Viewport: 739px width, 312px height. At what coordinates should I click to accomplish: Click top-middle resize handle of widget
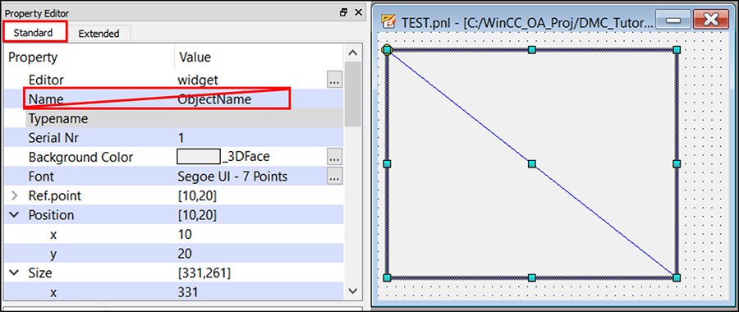531,49
